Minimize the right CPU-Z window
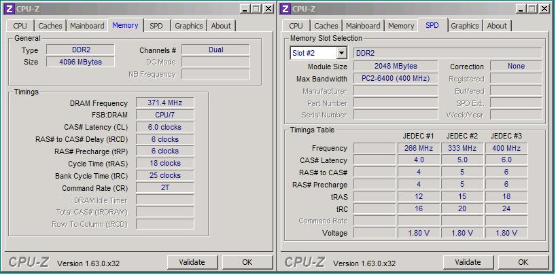556x275 pixels. tap(521, 9)
